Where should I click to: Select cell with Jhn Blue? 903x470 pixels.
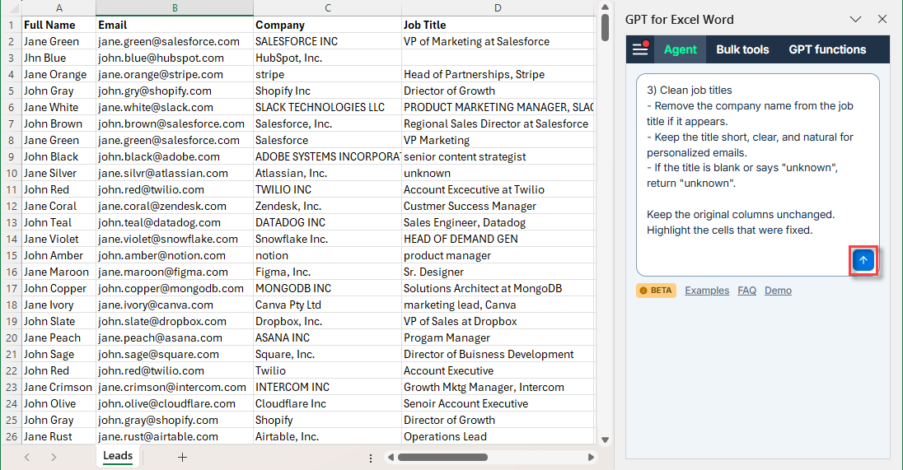point(59,58)
